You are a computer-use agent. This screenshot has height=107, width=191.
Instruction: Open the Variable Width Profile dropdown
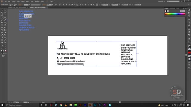41,5
